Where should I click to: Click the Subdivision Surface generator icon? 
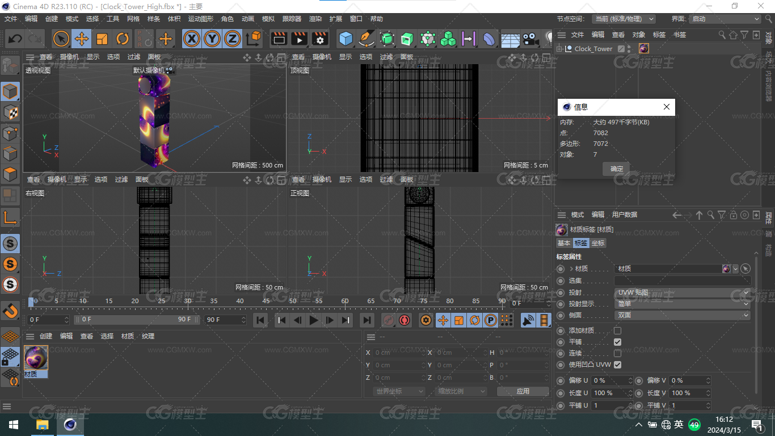pyautogui.click(x=387, y=39)
